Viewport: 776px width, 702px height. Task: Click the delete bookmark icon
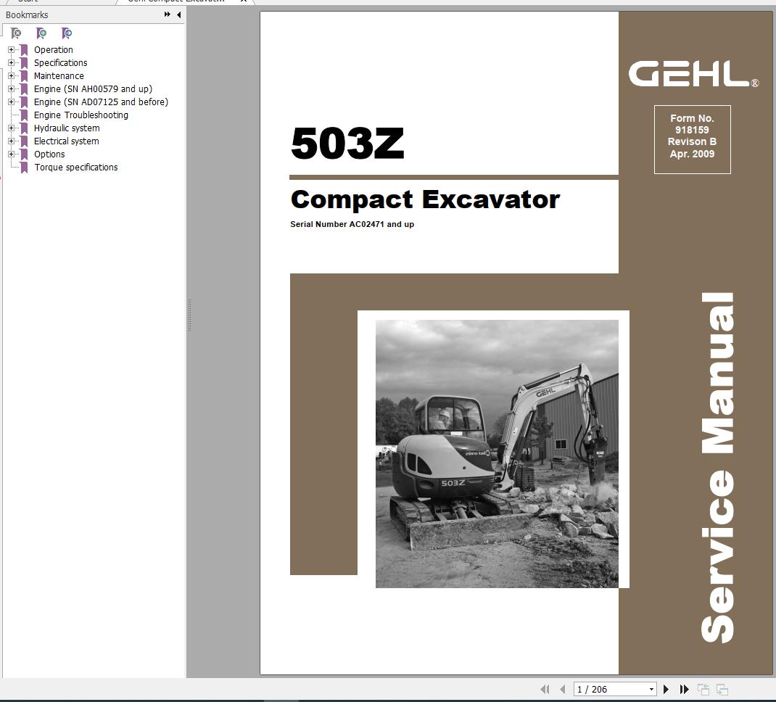[15, 33]
